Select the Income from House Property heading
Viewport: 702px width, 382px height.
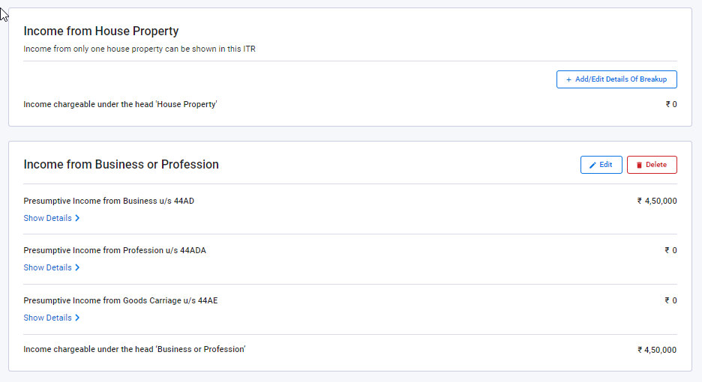click(x=101, y=31)
